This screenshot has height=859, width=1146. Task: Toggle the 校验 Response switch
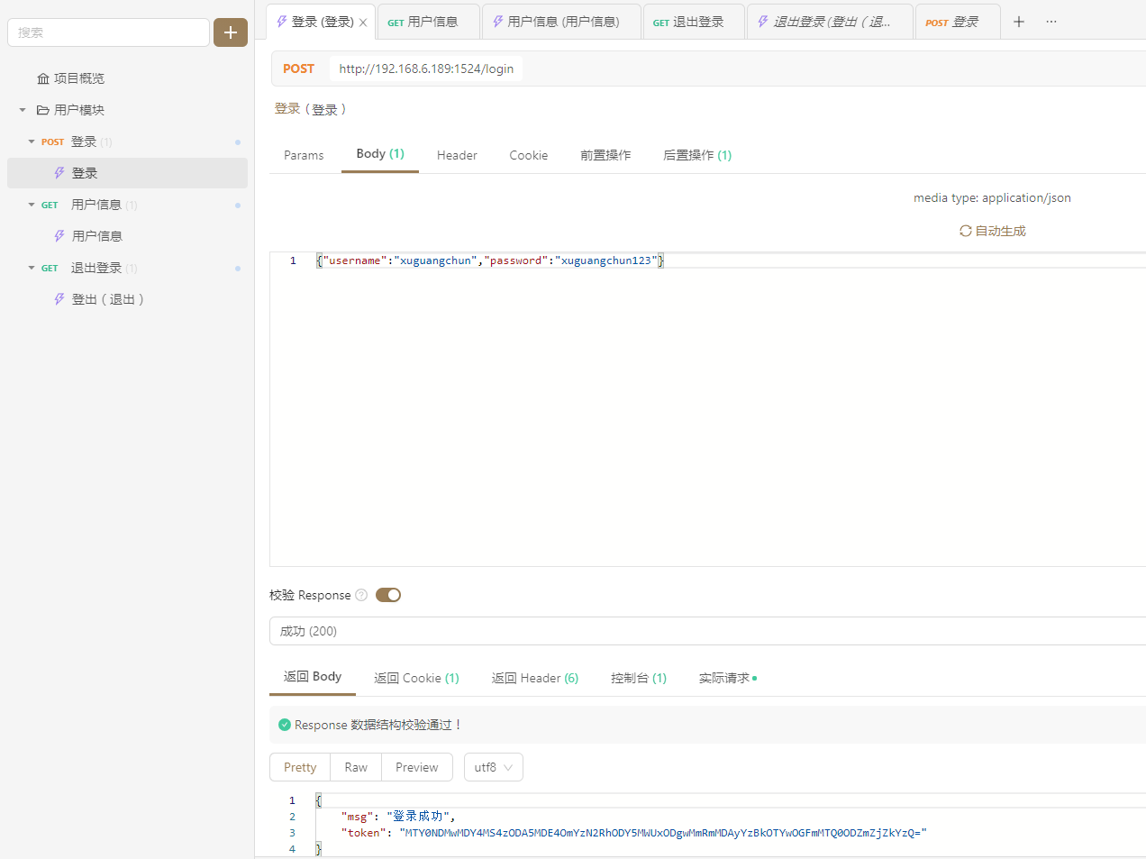[388, 595]
